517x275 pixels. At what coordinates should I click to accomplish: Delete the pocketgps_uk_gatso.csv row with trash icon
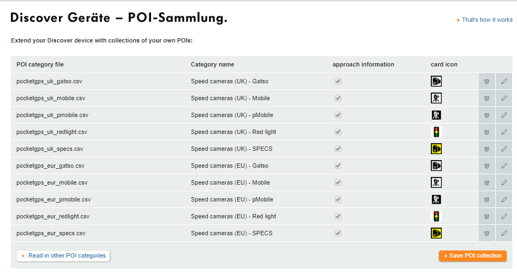[486, 81]
